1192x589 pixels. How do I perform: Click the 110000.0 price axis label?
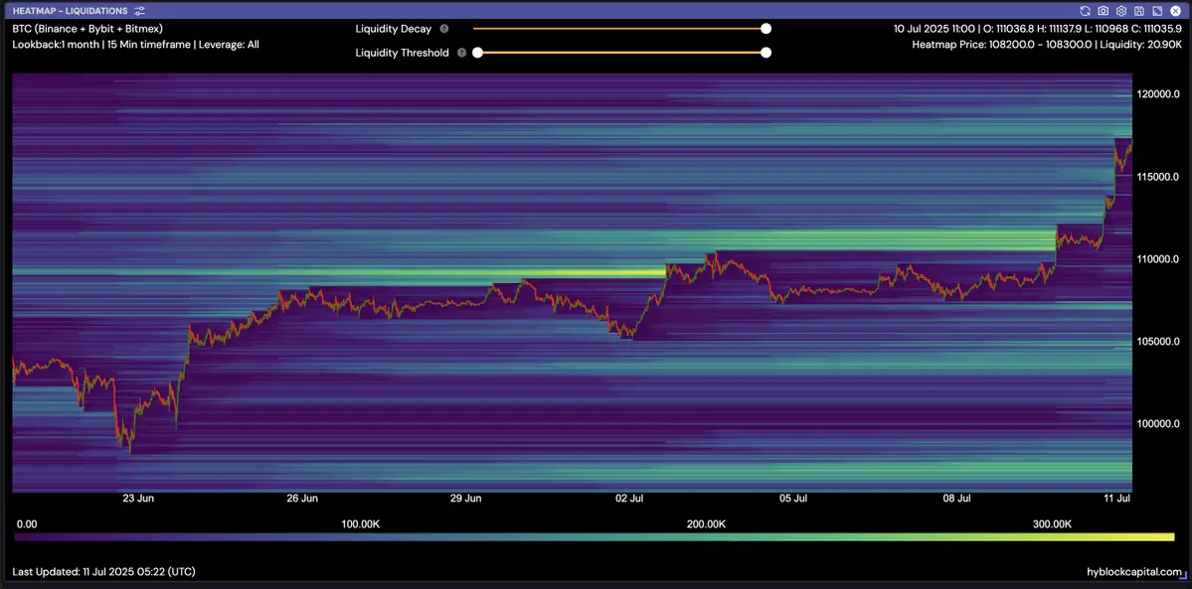[x=1158, y=259]
